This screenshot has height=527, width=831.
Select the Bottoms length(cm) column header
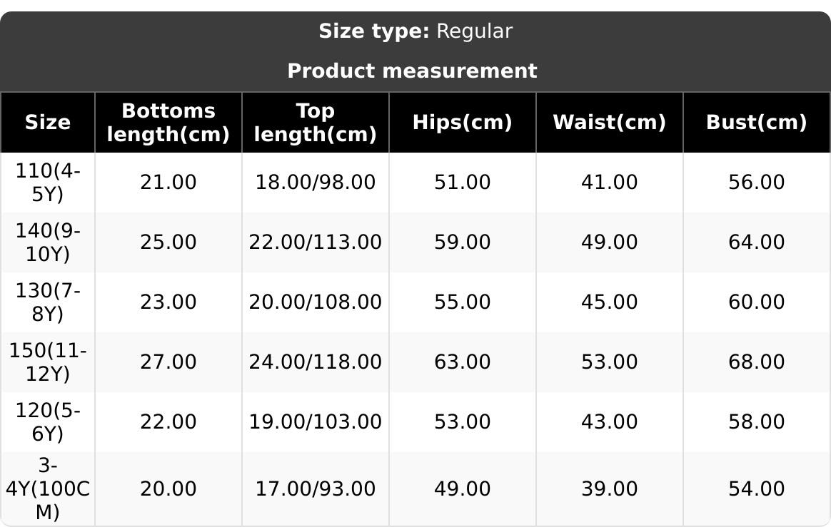168,122
